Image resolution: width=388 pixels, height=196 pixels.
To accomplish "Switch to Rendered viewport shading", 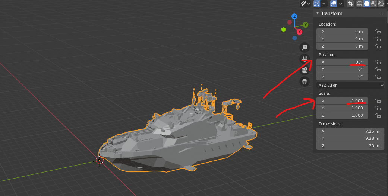I will [x=381, y=4].
